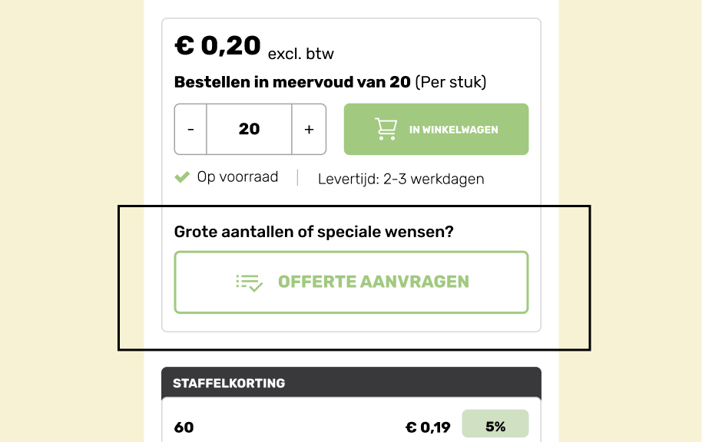Click the checklist icon beside Offerte aanvragen
This screenshot has width=702, height=442.
coord(249,282)
